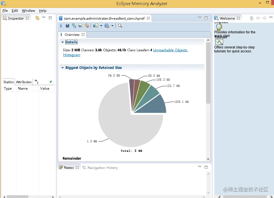Screen dimensions: 274x198
Task: Open the Help menu
Action: [x=43, y=11]
